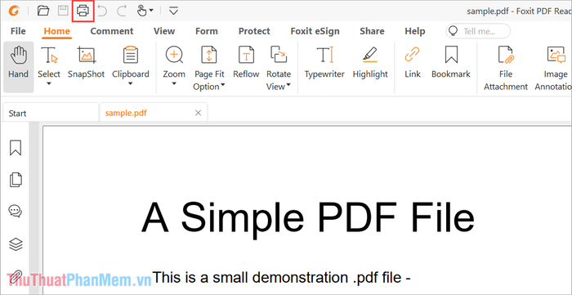Switch to the Home ribbon tab
Viewport: 572px width, 295px height.
[56, 31]
